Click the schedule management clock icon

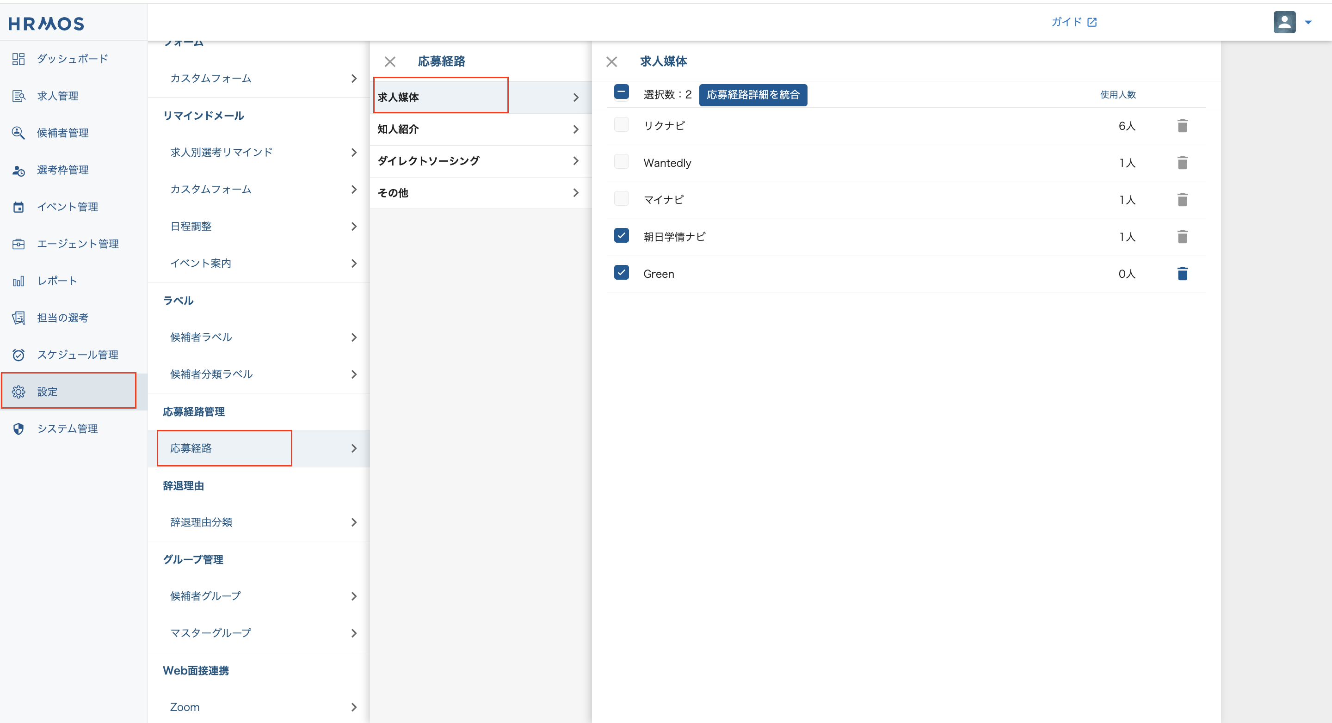point(18,355)
